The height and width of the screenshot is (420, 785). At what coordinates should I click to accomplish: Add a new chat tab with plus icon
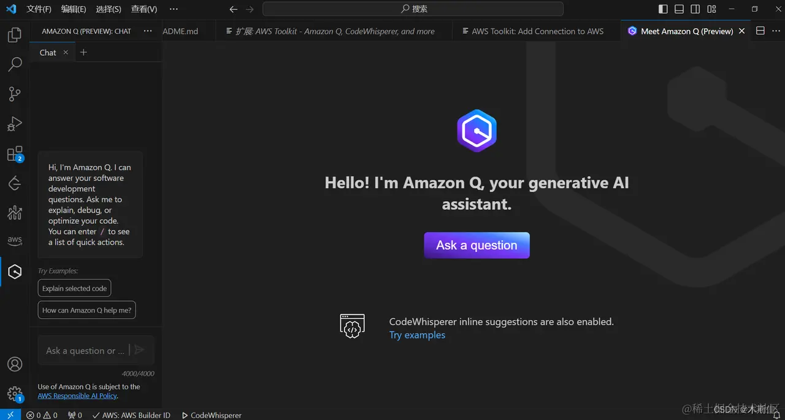click(x=84, y=52)
